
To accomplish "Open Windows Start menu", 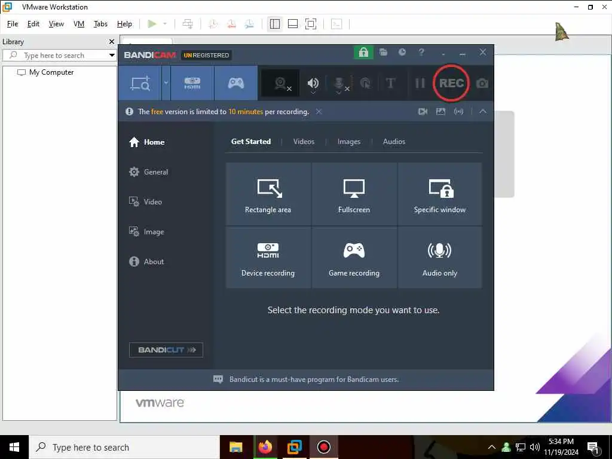I will [x=14, y=447].
